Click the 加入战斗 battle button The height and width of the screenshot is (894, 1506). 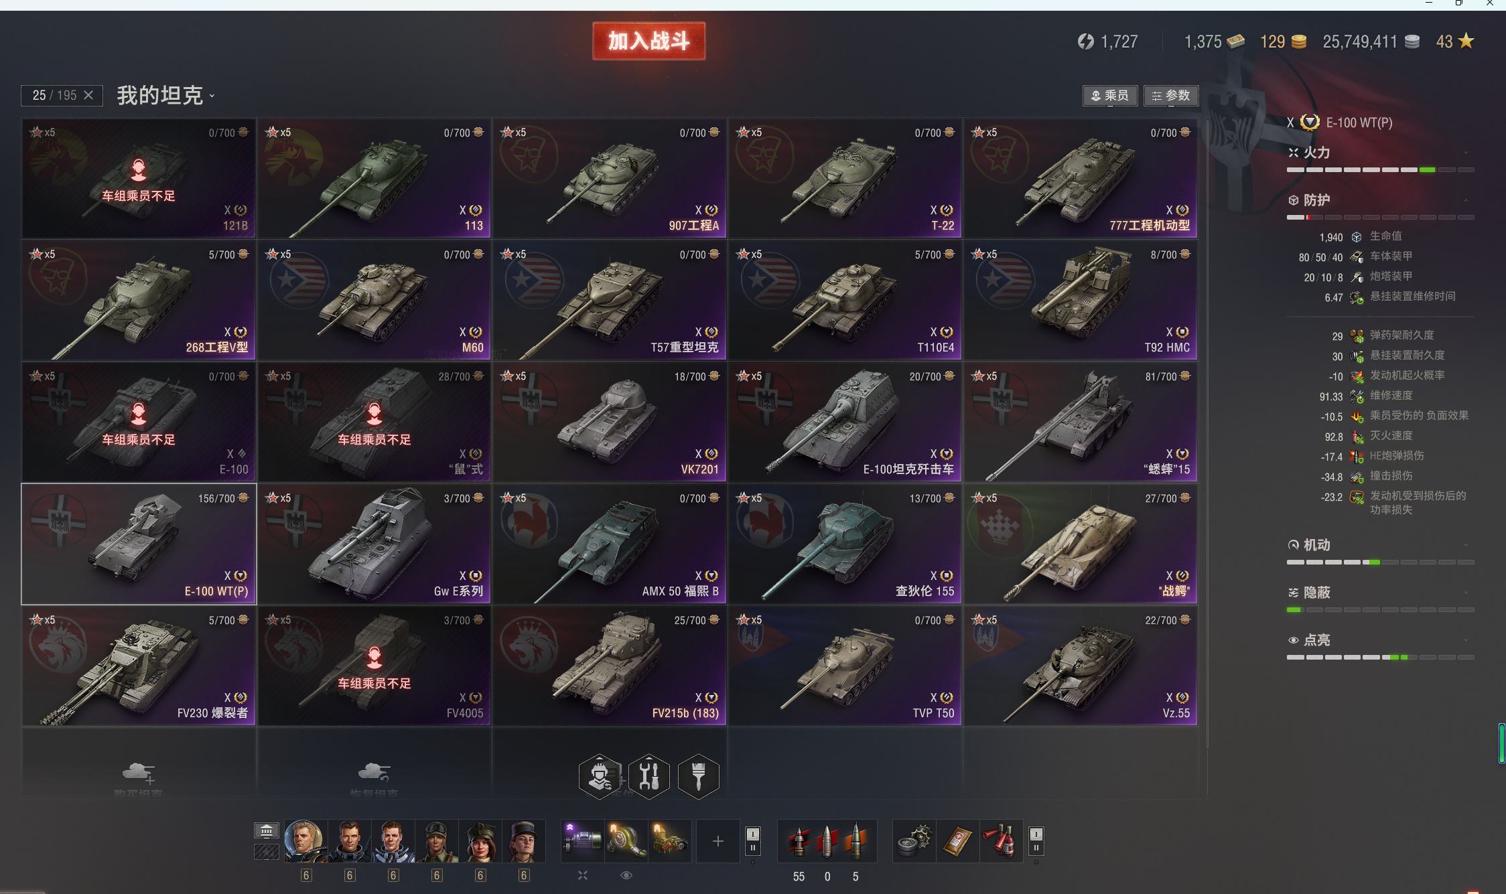tap(649, 41)
